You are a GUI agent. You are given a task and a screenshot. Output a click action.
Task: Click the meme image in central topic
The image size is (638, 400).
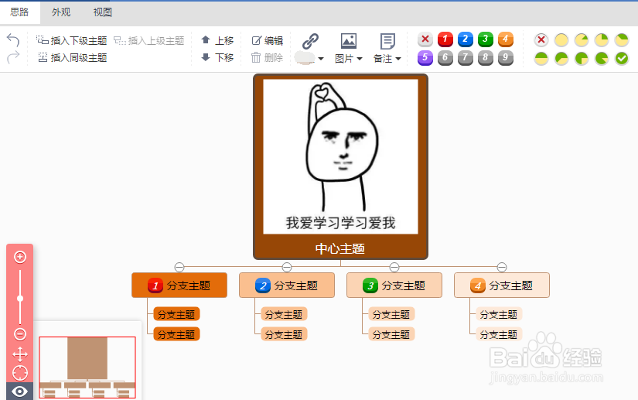340,156
